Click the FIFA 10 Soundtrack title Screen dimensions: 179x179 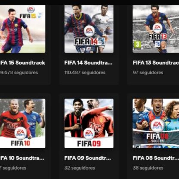click(x=22, y=158)
